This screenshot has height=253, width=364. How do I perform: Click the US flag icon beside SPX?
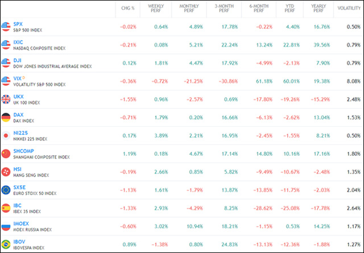[7, 26]
